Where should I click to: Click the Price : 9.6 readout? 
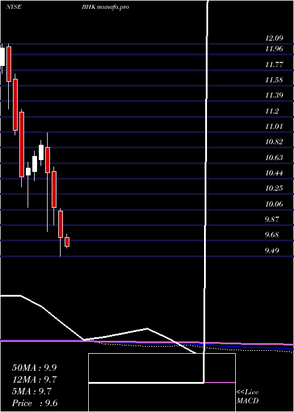click(x=35, y=403)
